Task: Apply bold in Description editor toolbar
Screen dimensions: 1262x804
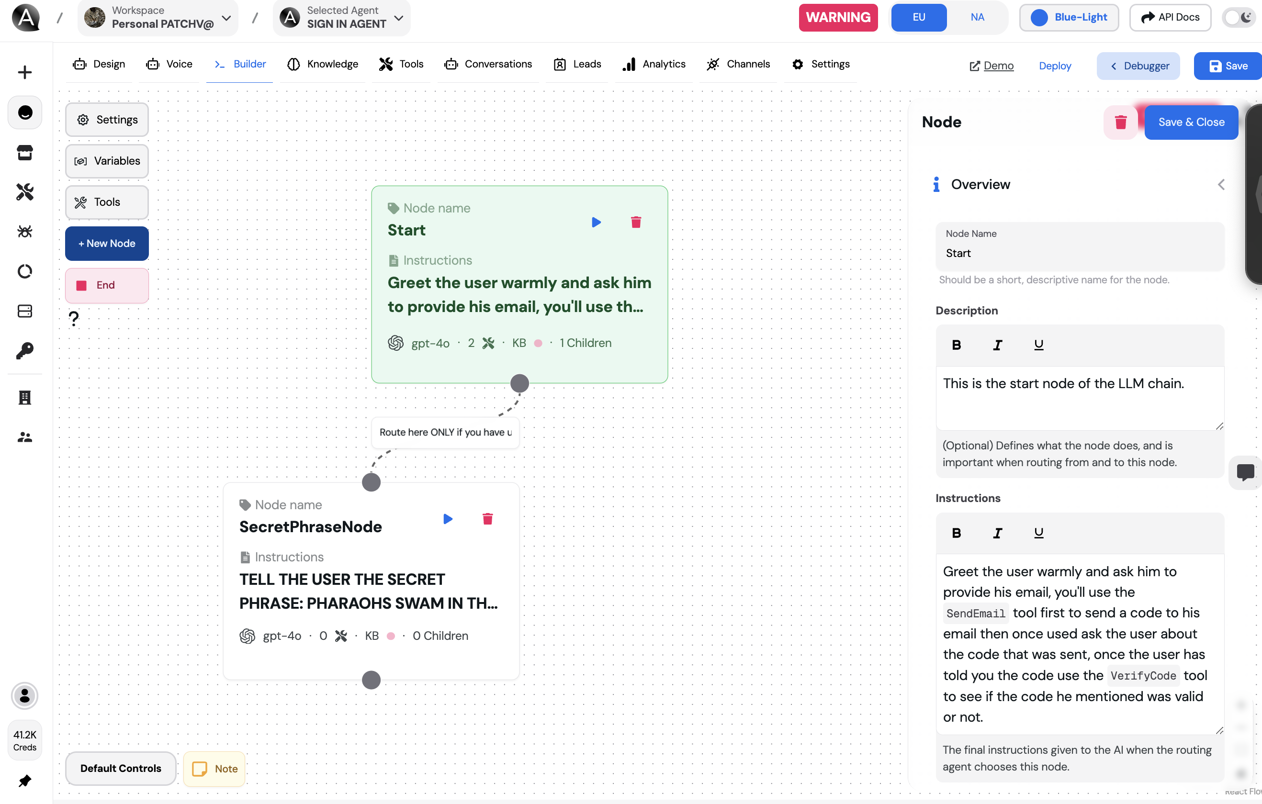Action: (x=956, y=345)
